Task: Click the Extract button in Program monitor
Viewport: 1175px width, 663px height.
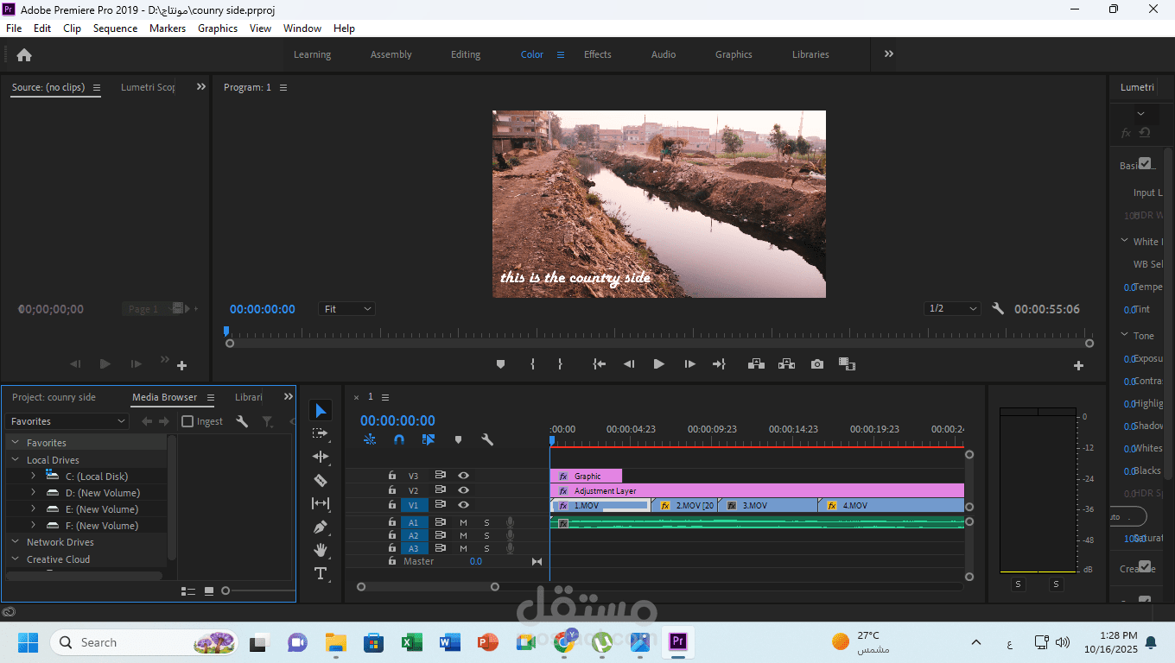Action: pos(786,364)
